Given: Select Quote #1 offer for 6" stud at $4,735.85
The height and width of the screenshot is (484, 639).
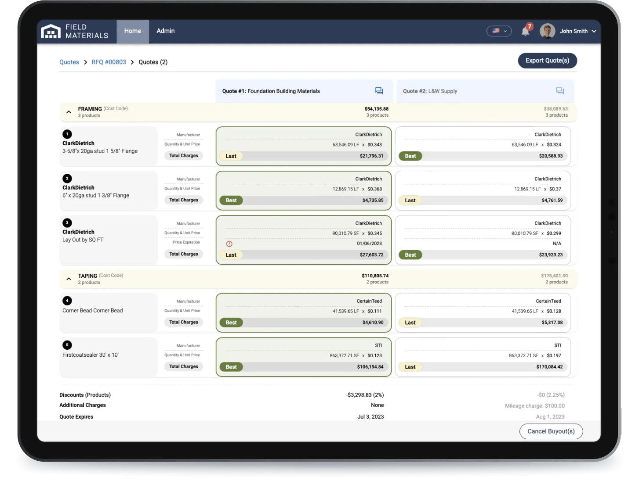Looking at the screenshot, I should tap(304, 190).
